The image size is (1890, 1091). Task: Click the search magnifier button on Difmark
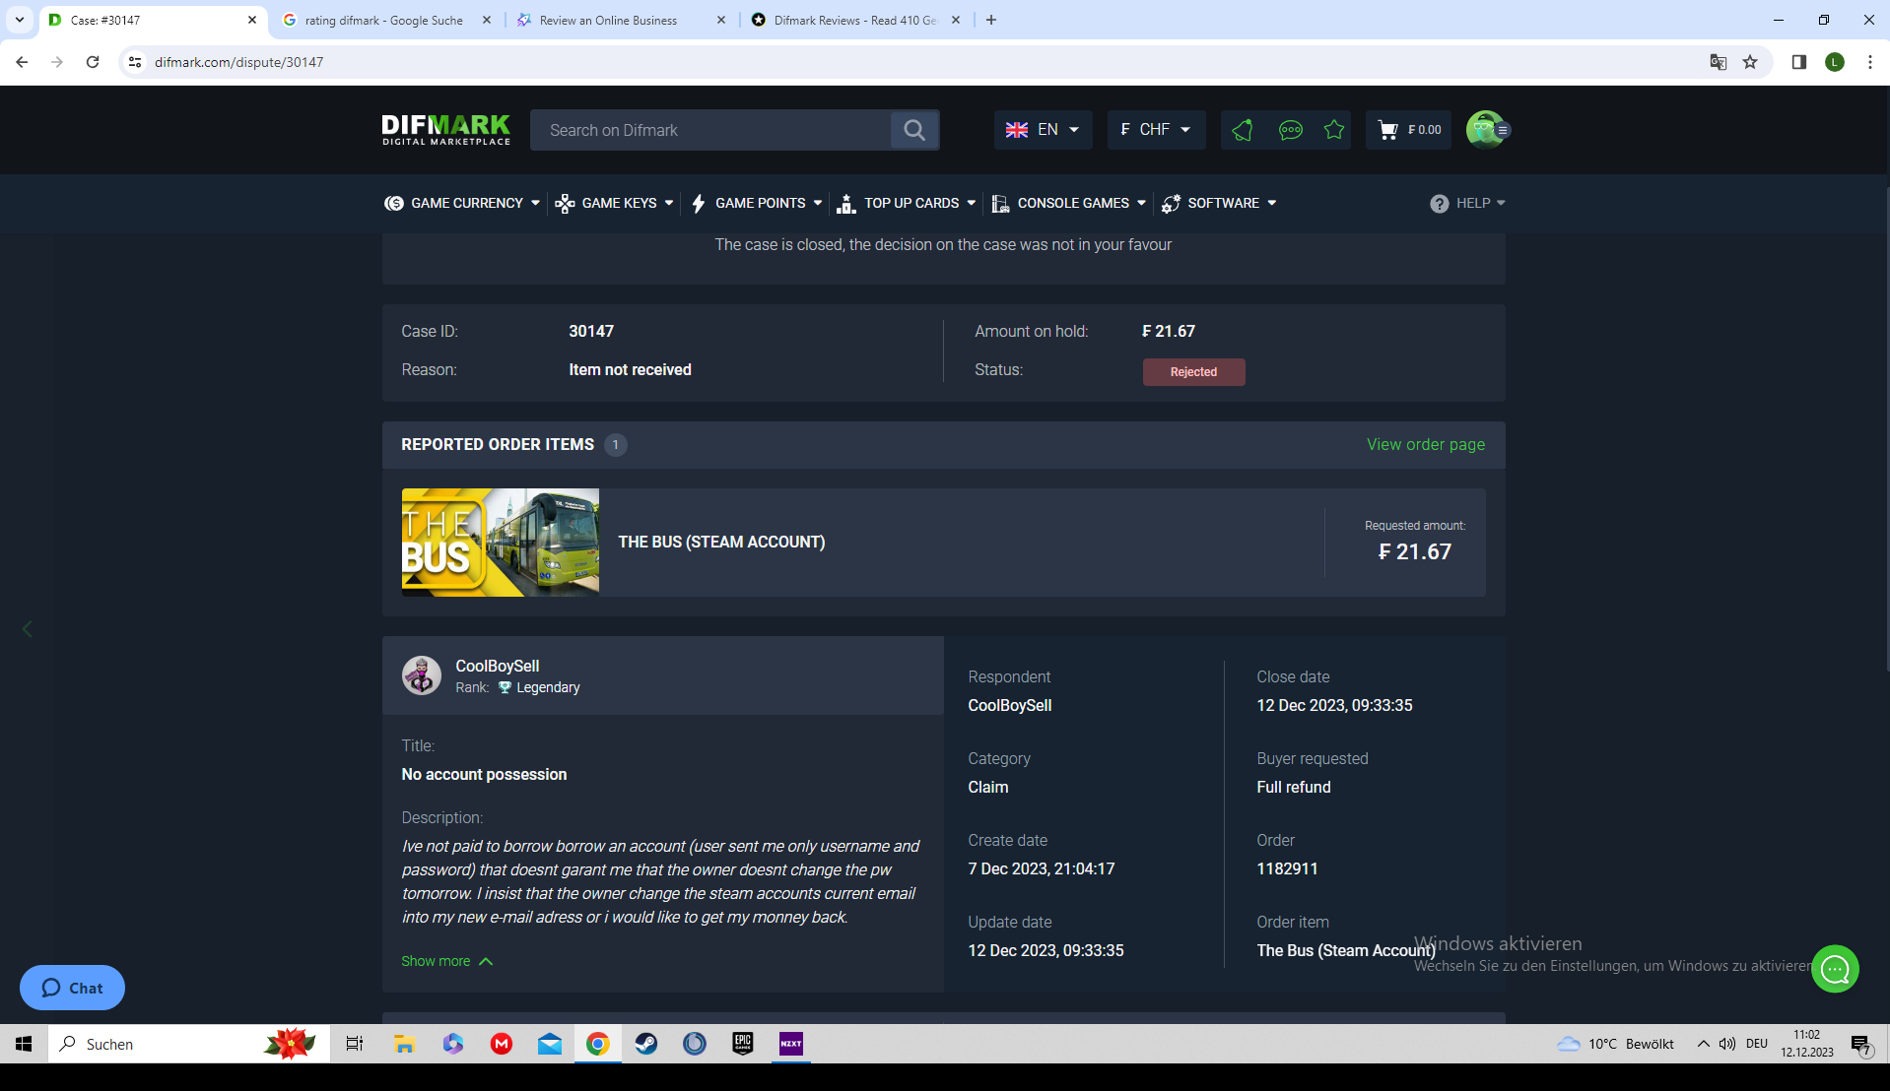click(x=913, y=130)
